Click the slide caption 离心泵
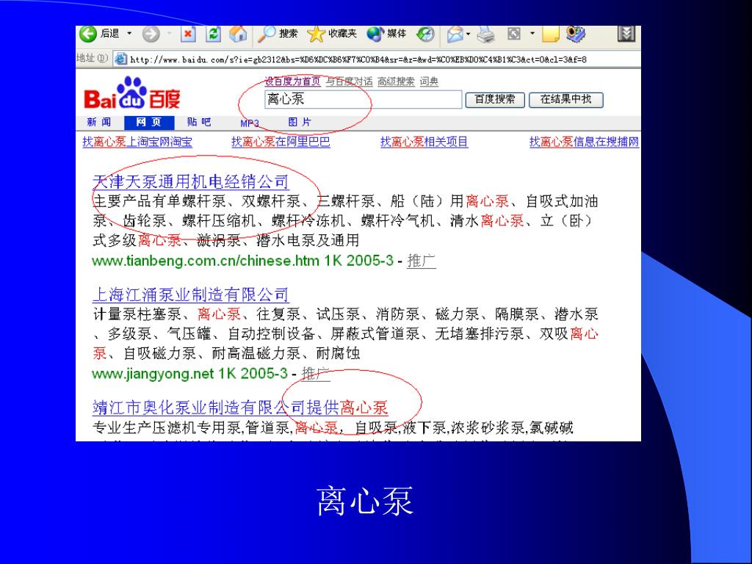752x564 pixels. (364, 501)
